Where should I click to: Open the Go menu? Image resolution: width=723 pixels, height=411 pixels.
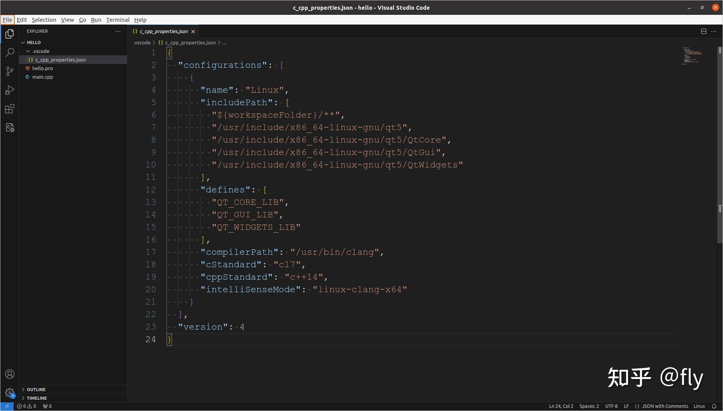point(82,20)
